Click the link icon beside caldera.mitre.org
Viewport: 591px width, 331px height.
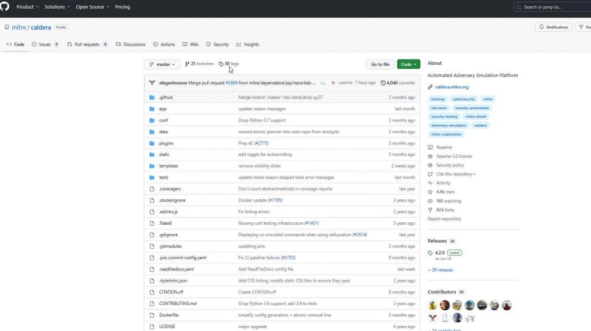(x=430, y=87)
